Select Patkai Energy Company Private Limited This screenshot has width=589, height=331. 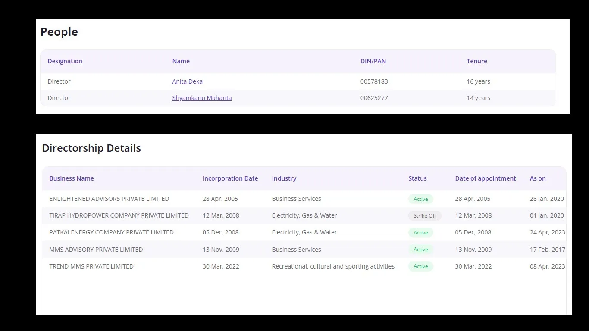point(111,232)
